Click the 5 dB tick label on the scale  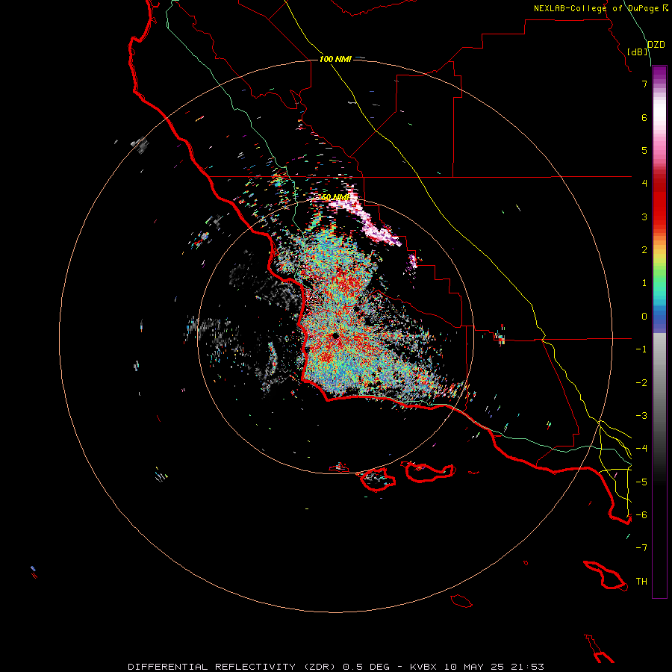pyautogui.click(x=644, y=150)
